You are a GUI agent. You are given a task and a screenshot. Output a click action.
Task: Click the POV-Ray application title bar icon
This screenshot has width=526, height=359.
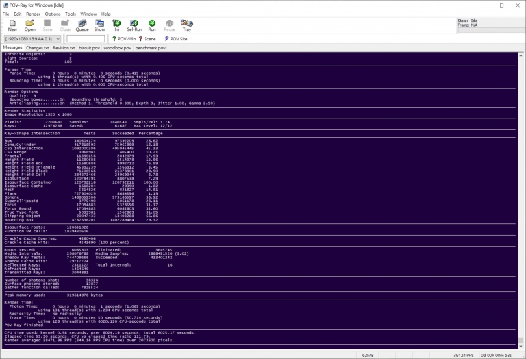(5, 5)
